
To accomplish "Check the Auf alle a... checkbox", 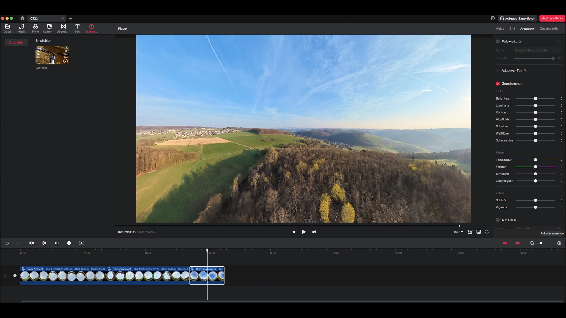I will pos(498,220).
